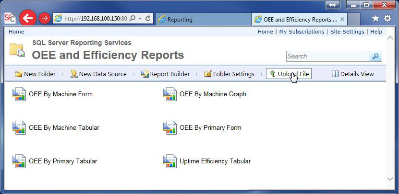Click the OEE By Primary Form report icon
This screenshot has width=399, height=194.
coord(169,127)
